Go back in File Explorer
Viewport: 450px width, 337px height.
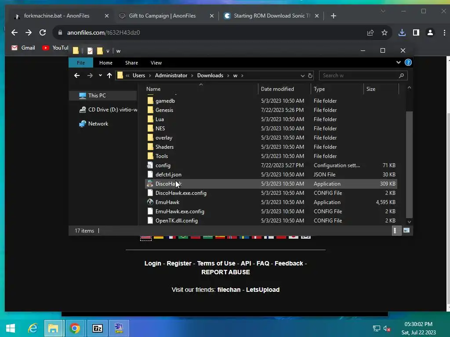77,75
